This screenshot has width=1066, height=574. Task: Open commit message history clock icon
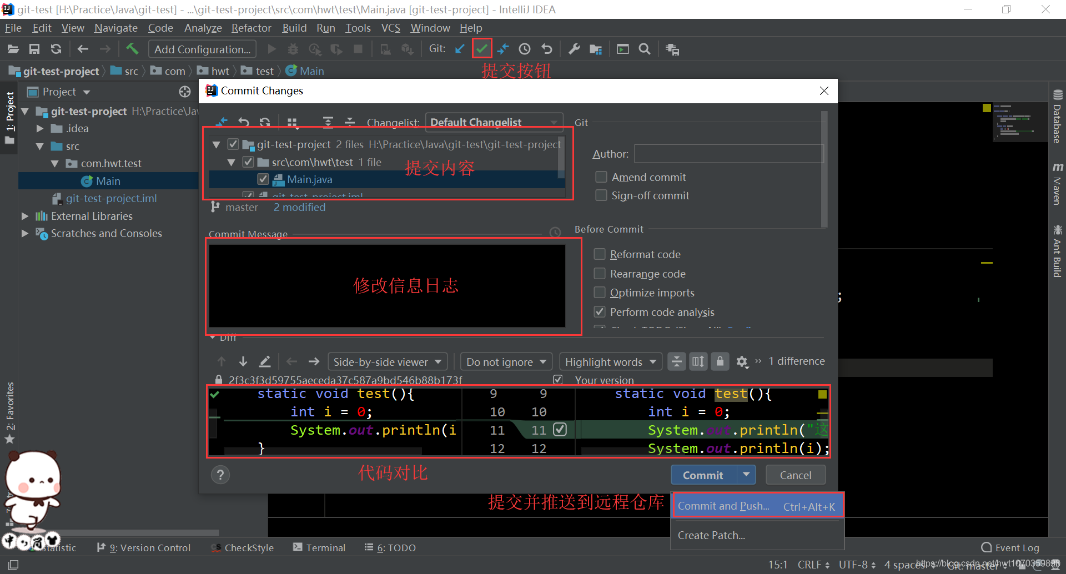pos(555,233)
